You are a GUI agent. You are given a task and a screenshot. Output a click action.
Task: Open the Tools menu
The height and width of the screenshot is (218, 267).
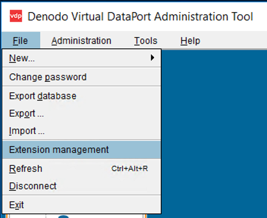click(146, 41)
